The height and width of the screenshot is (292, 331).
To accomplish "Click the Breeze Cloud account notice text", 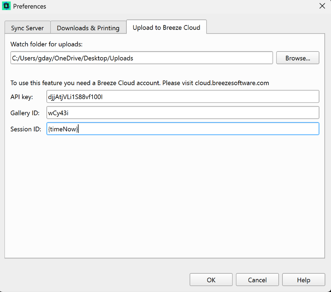I will (140, 83).
